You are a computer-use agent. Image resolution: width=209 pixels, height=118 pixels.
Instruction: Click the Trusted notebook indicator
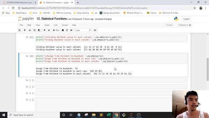click(x=169, y=25)
